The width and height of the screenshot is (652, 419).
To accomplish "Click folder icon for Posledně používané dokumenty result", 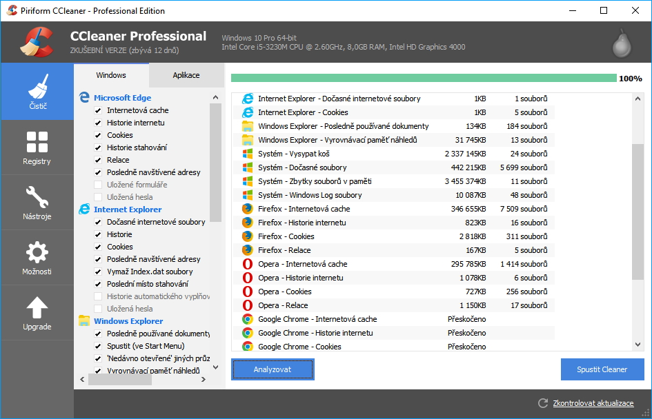I will point(248,126).
